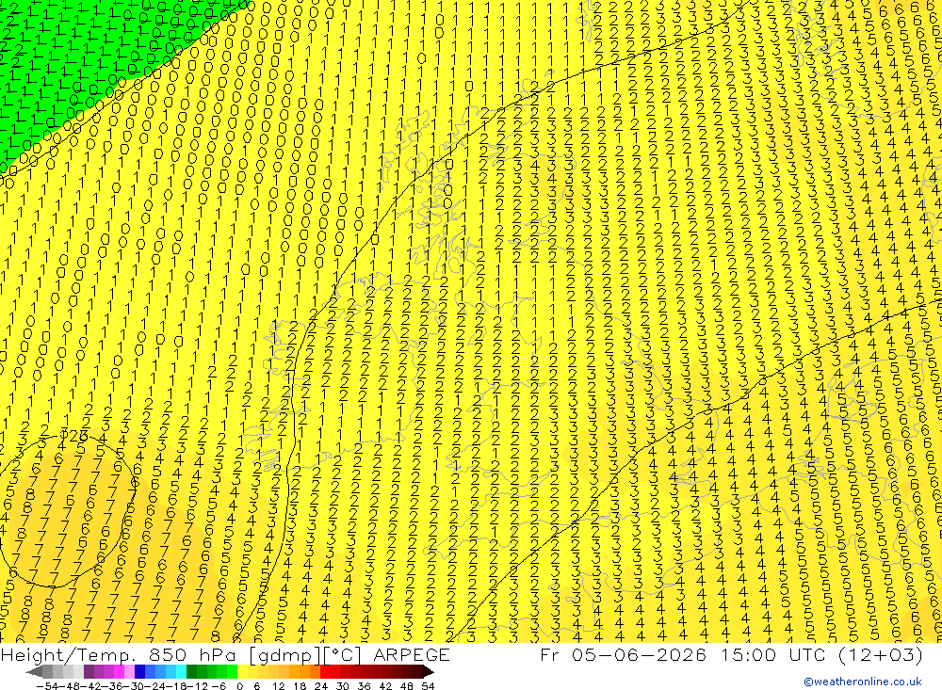Click the green cold region on the map

click(x=73, y=60)
